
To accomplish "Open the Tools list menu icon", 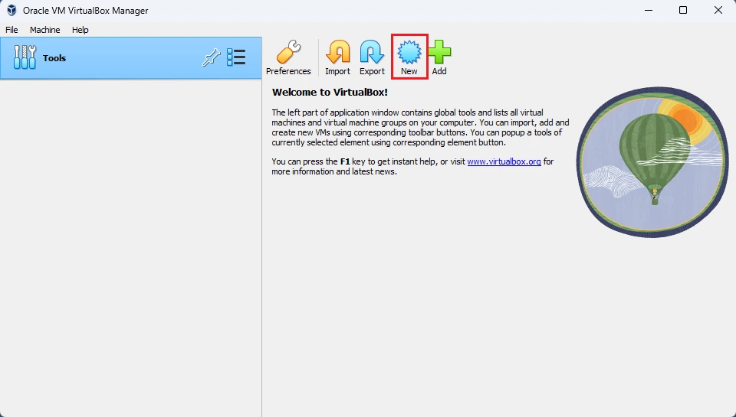I will pos(236,57).
